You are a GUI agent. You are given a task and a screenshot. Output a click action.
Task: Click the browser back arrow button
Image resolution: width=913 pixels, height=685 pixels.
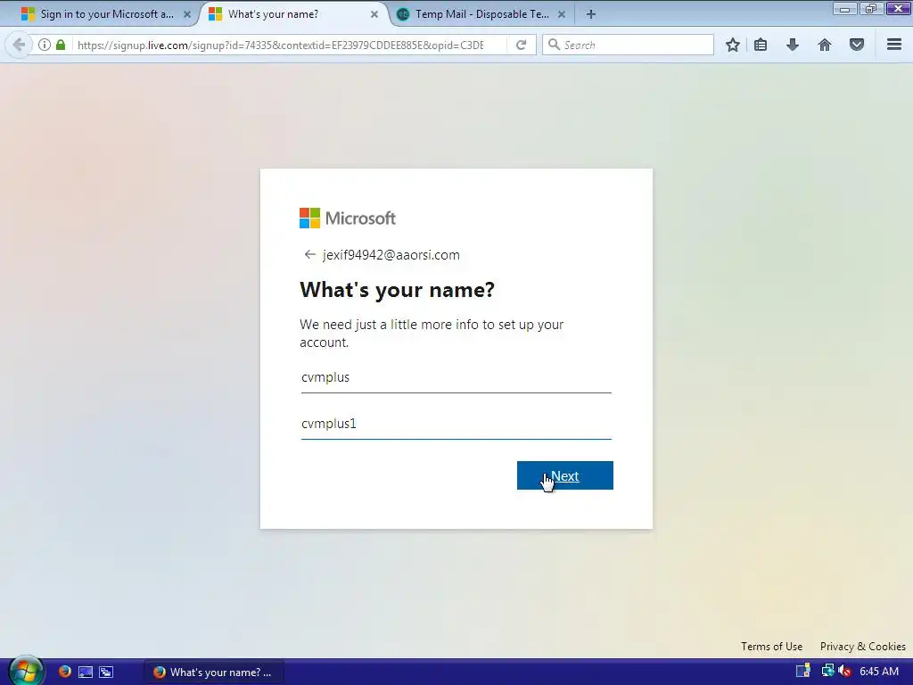(x=18, y=45)
